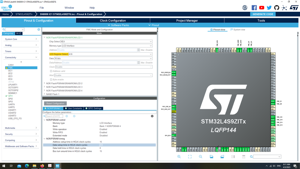Collapse the NOR/PSRAM timing group
300x169 pixels.
tap(44, 139)
